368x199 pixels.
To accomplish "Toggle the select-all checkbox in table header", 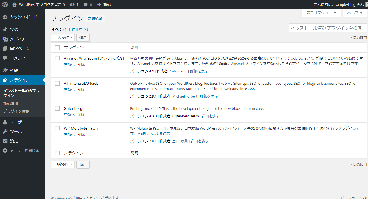I will coord(57,48).
